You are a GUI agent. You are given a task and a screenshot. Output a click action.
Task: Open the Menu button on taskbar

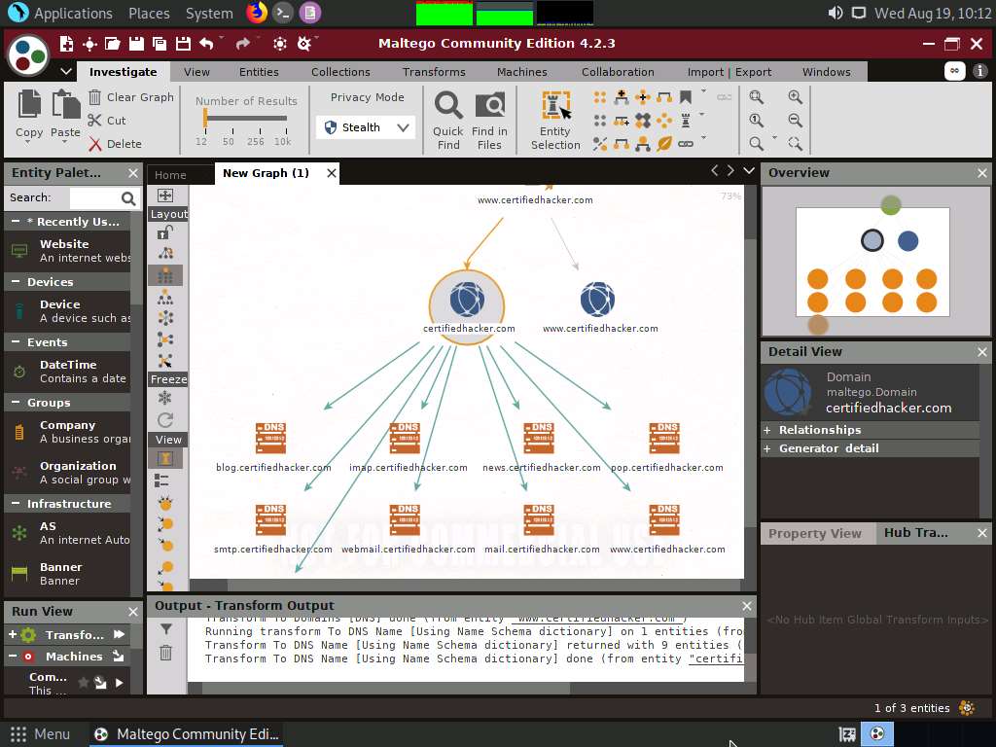[40, 734]
